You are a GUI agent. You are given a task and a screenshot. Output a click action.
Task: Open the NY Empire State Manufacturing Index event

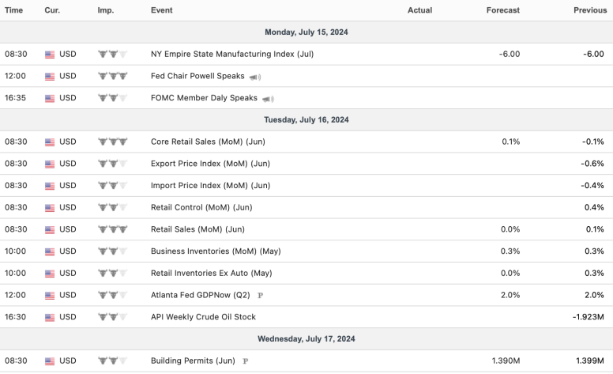[232, 54]
